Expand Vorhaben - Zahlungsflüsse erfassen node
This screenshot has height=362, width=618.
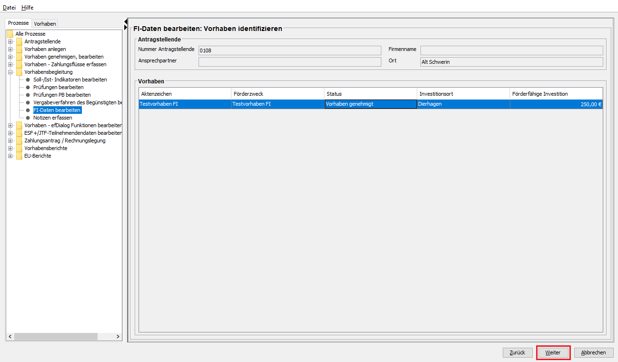[x=10, y=64]
